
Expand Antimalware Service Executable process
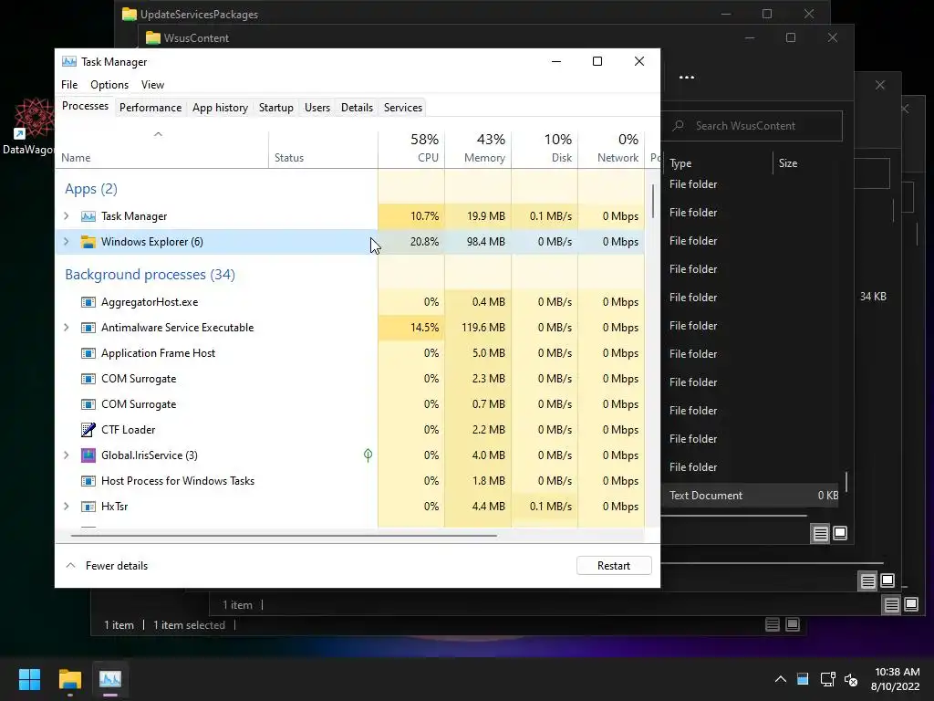pos(66,328)
